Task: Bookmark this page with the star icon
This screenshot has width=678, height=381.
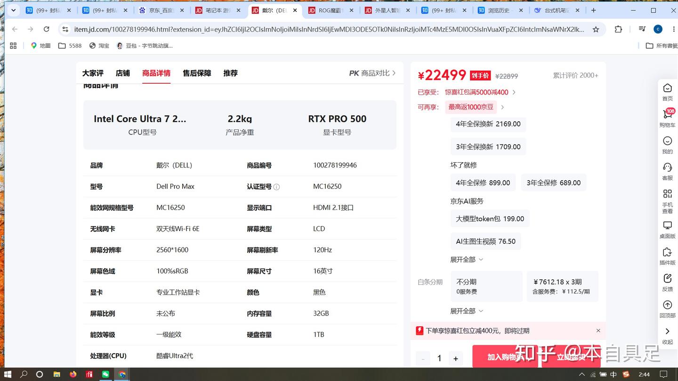Action: click(596, 29)
